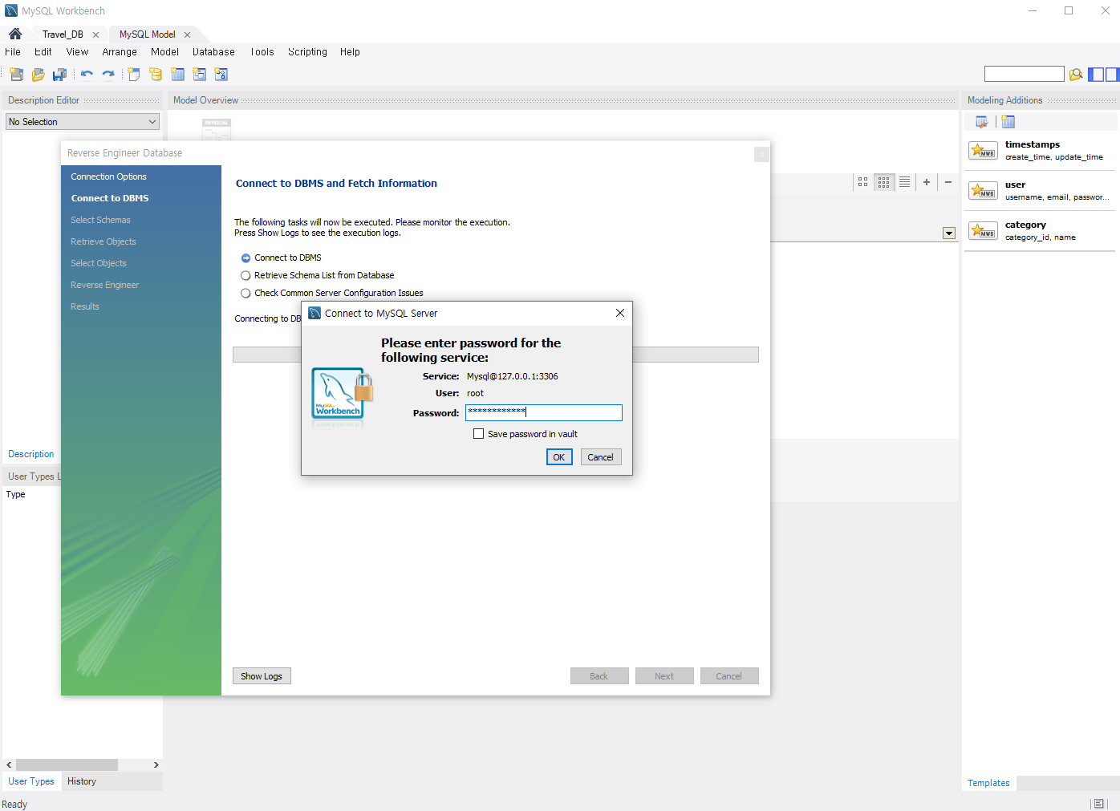Image resolution: width=1120 pixels, height=811 pixels.
Task: Create a new schema with the cylinder icon
Action: (156, 75)
